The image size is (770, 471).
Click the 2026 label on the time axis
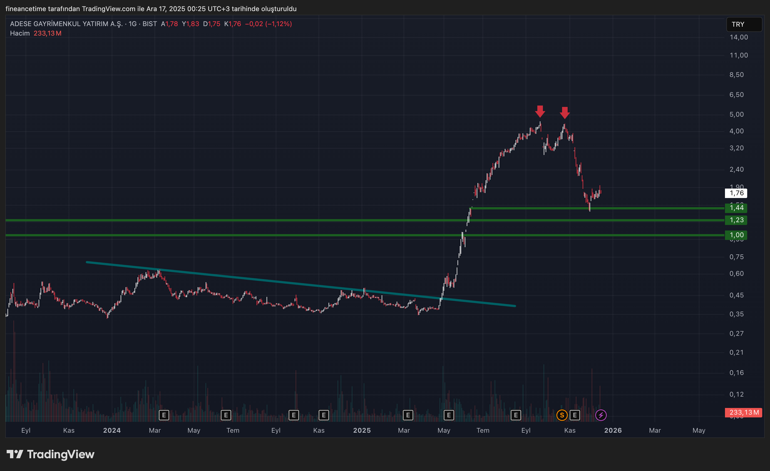(x=613, y=430)
